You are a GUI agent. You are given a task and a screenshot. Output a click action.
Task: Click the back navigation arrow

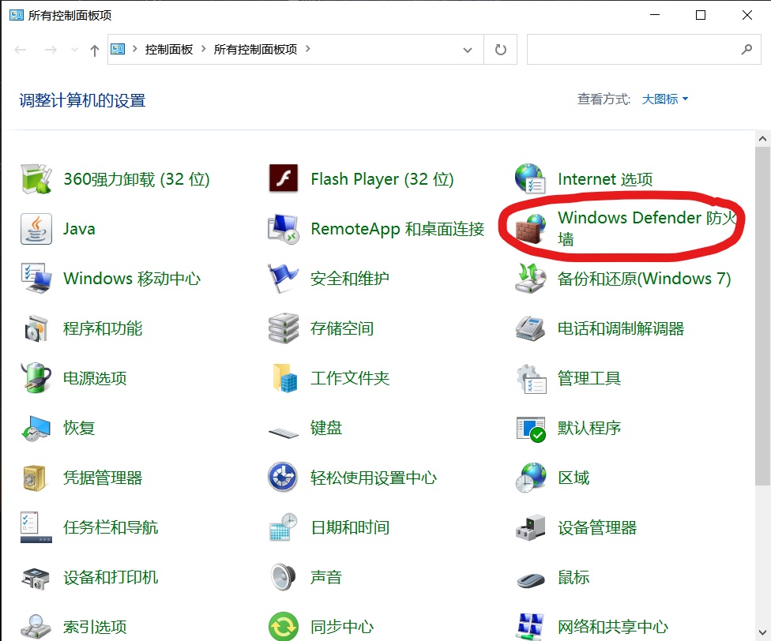(21, 50)
